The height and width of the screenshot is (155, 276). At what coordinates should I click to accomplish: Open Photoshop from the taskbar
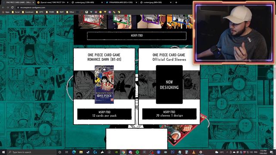[172, 152]
